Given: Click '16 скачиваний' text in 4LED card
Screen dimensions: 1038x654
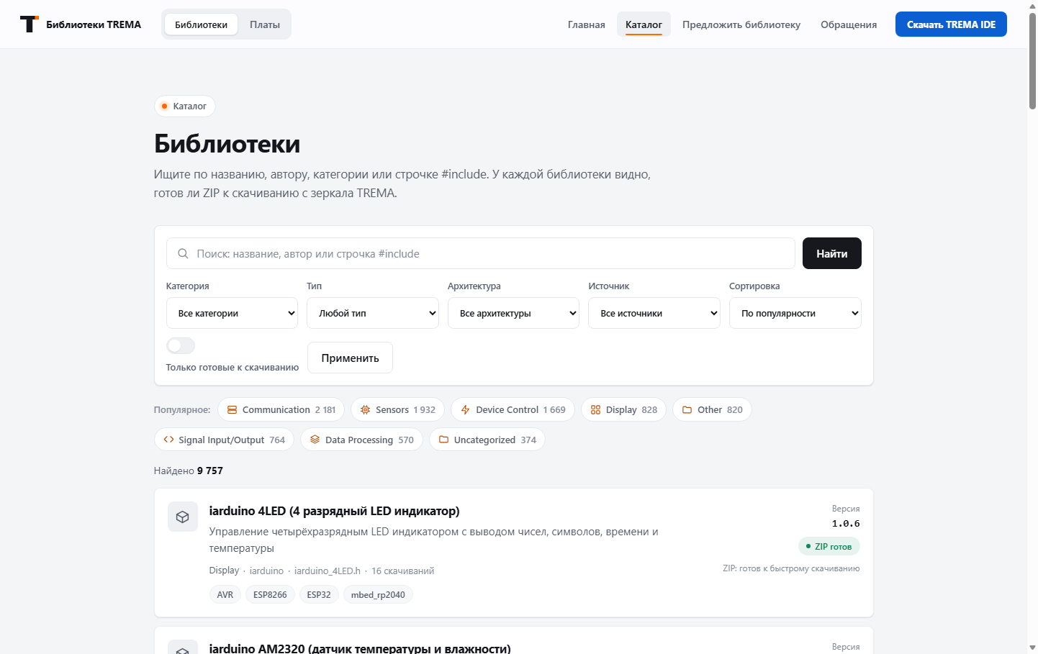Looking at the screenshot, I should pos(402,571).
